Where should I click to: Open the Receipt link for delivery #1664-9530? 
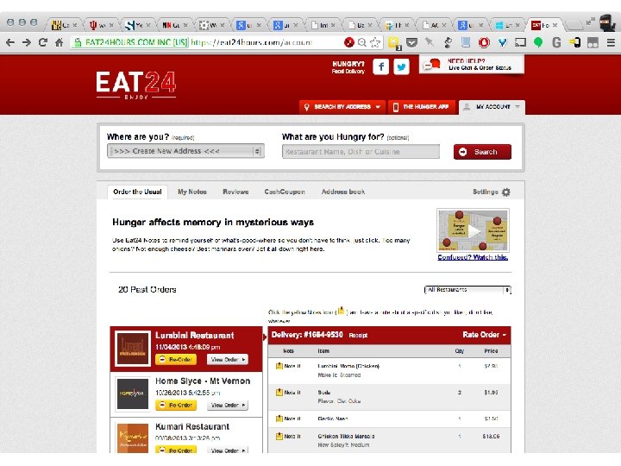pyautogui.click(x=358, y=335)
